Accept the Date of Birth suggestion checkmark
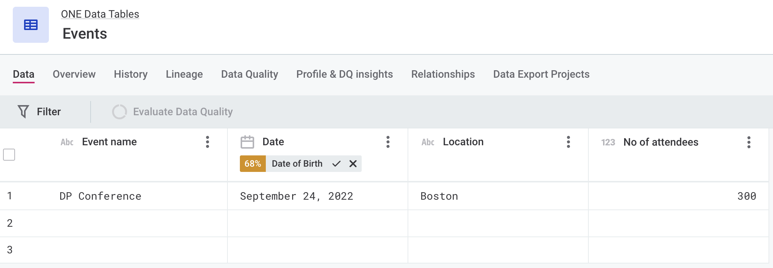The image size is (773, 268). [336, 164]
